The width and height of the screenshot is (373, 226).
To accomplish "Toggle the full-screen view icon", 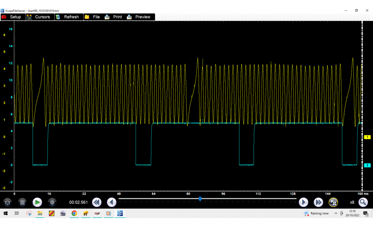I will click(333, 202).
